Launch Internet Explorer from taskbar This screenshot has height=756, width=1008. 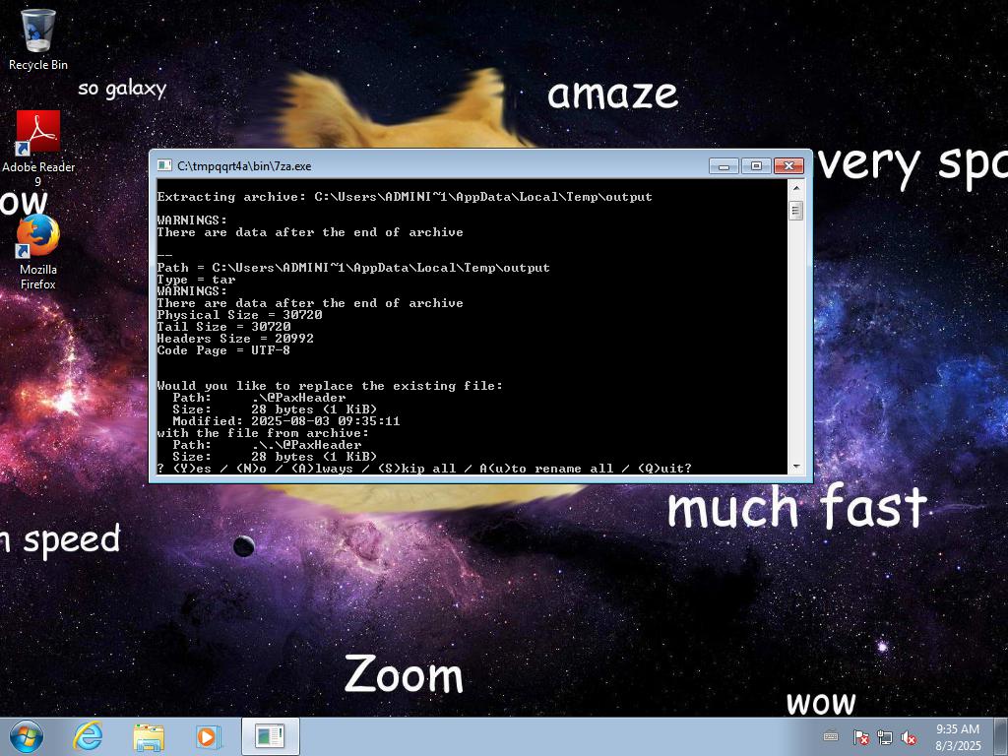pyautogui.click(x=88, y=736)
